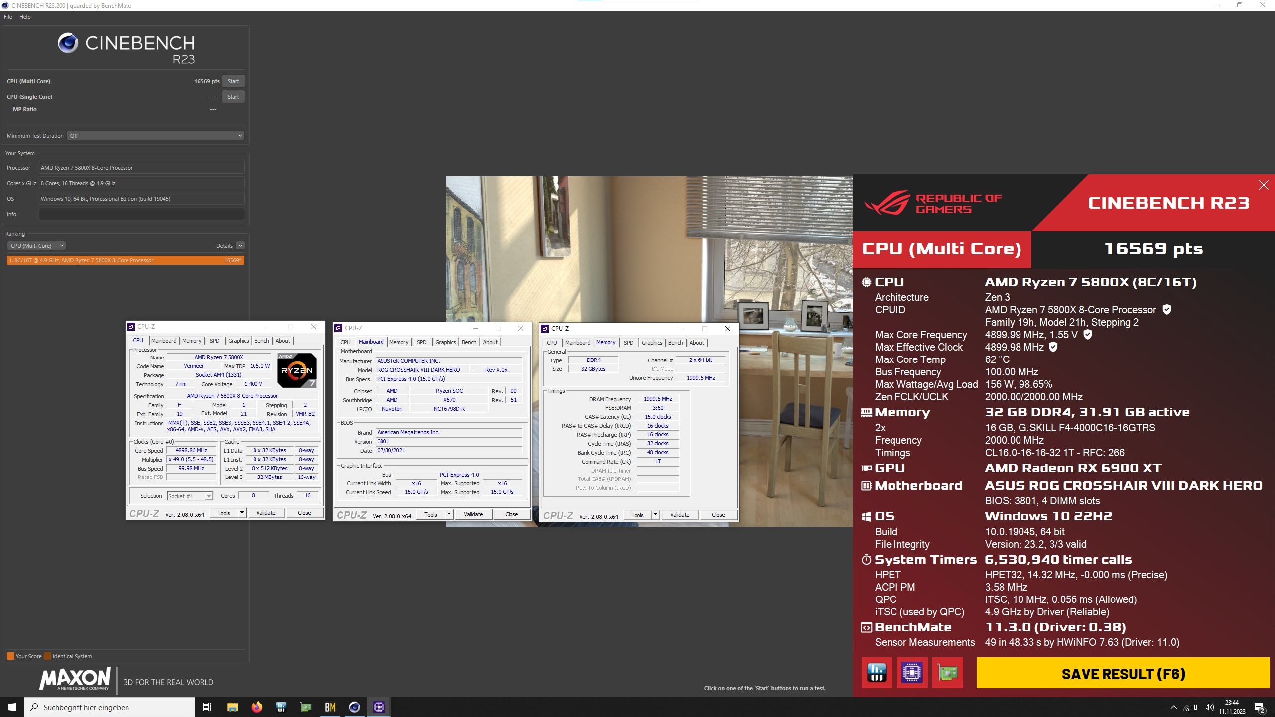The height and width of the screenshot is (717, 1275).
Task: Click the Cinebench rendered room preview
Action: 649,249
